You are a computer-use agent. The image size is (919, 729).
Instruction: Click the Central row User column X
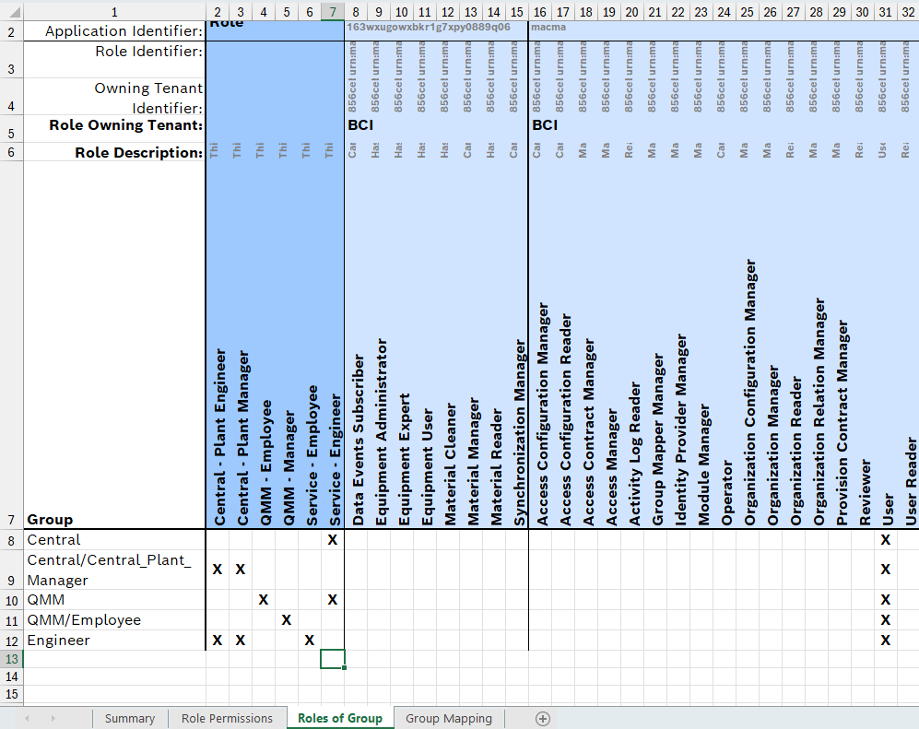pos(885,540)
